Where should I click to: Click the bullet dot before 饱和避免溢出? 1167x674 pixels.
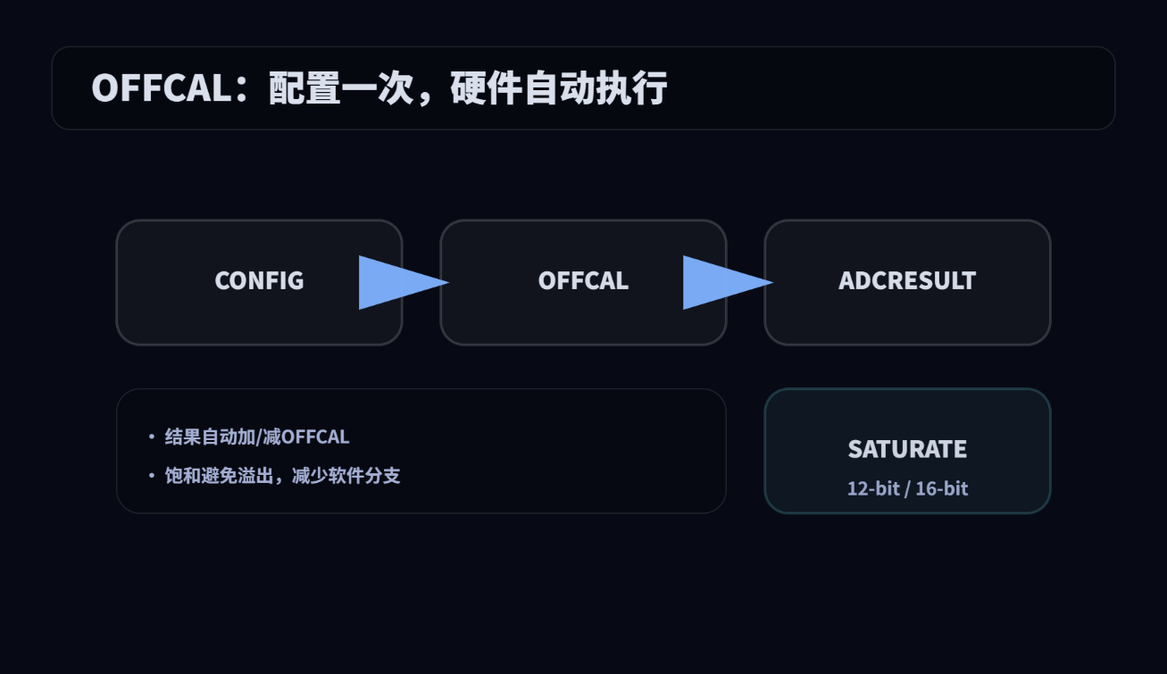point(152,475)
